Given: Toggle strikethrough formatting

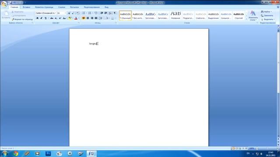Looking at the screenshot, I should [x=52, y=18].
